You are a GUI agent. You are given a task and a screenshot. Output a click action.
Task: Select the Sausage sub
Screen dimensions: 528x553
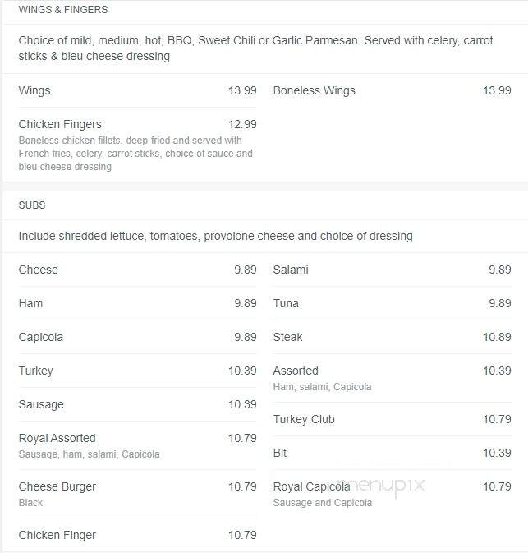pos(137,404)
